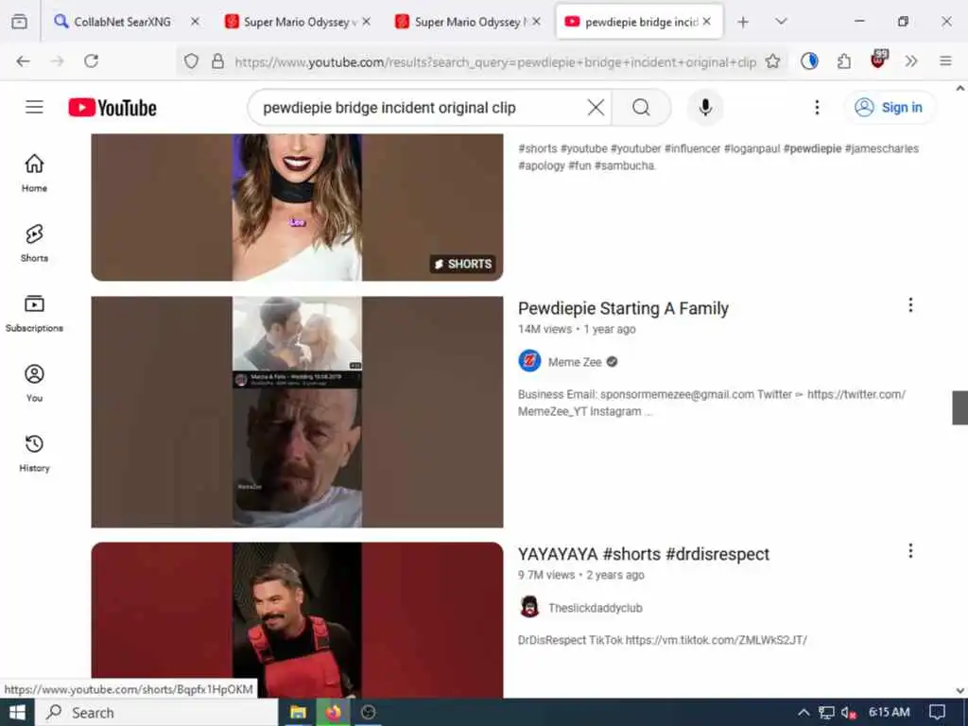The height and width of the screenshot is (726, 968).
Task: Submit search with the magnifier button
Action: (642, 108)
